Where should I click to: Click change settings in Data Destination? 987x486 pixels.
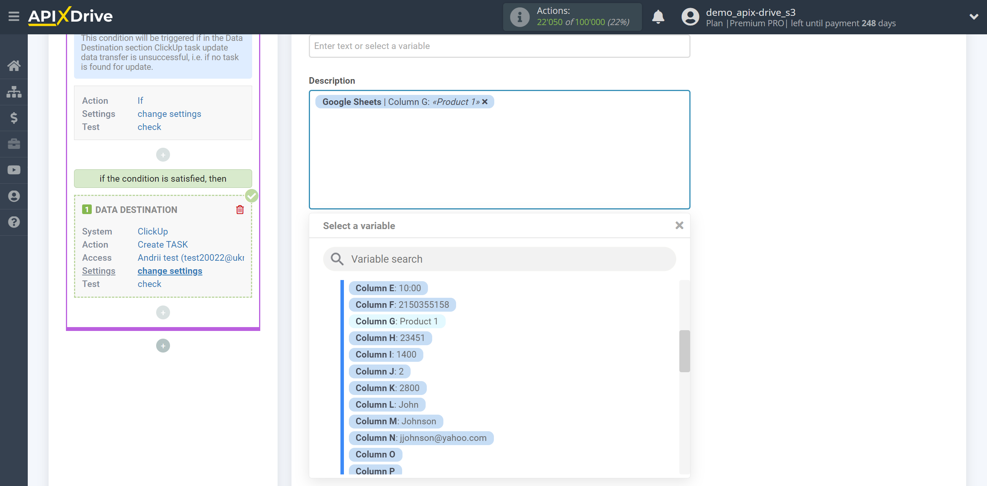coord(170,271)
